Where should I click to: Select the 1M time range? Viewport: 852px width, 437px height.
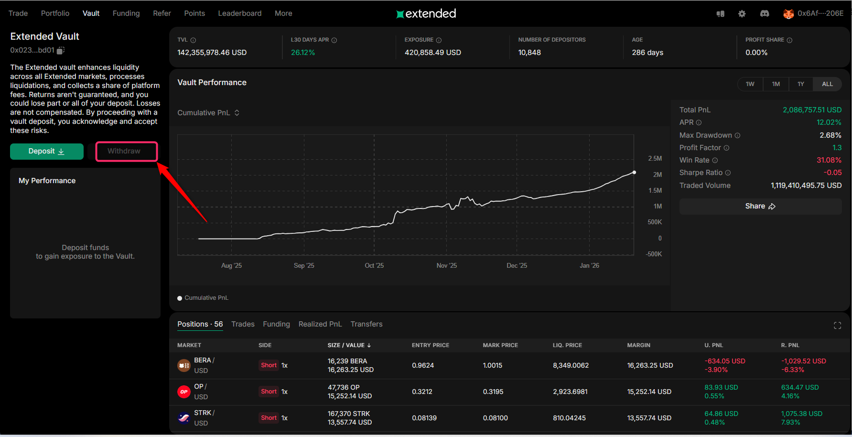tap(776, 84)
